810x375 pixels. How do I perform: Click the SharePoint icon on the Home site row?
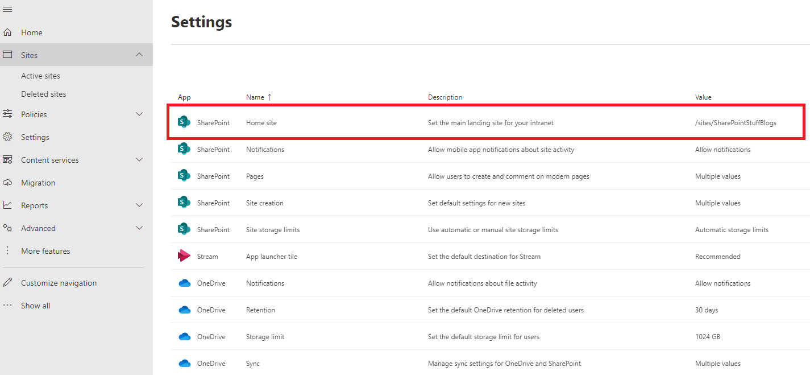(183, 122)
